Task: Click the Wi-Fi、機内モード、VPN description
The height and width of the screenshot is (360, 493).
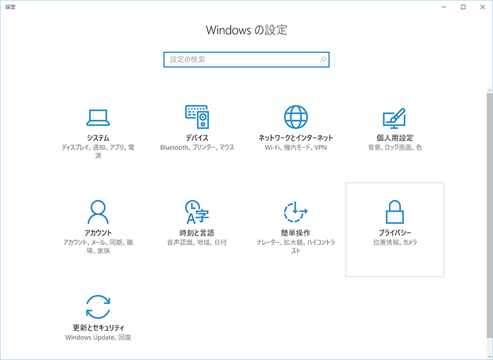Action: pos(296,148)
